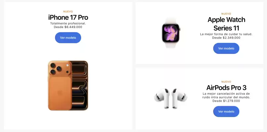
Task: Click the Desde $6.449.000 price text
Action: (68, 27)
